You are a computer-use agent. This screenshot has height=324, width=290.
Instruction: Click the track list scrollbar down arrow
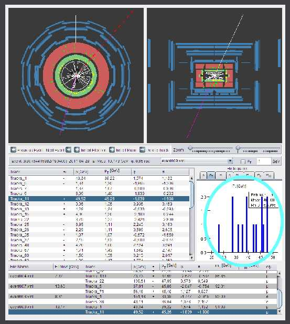coord(191,257)
